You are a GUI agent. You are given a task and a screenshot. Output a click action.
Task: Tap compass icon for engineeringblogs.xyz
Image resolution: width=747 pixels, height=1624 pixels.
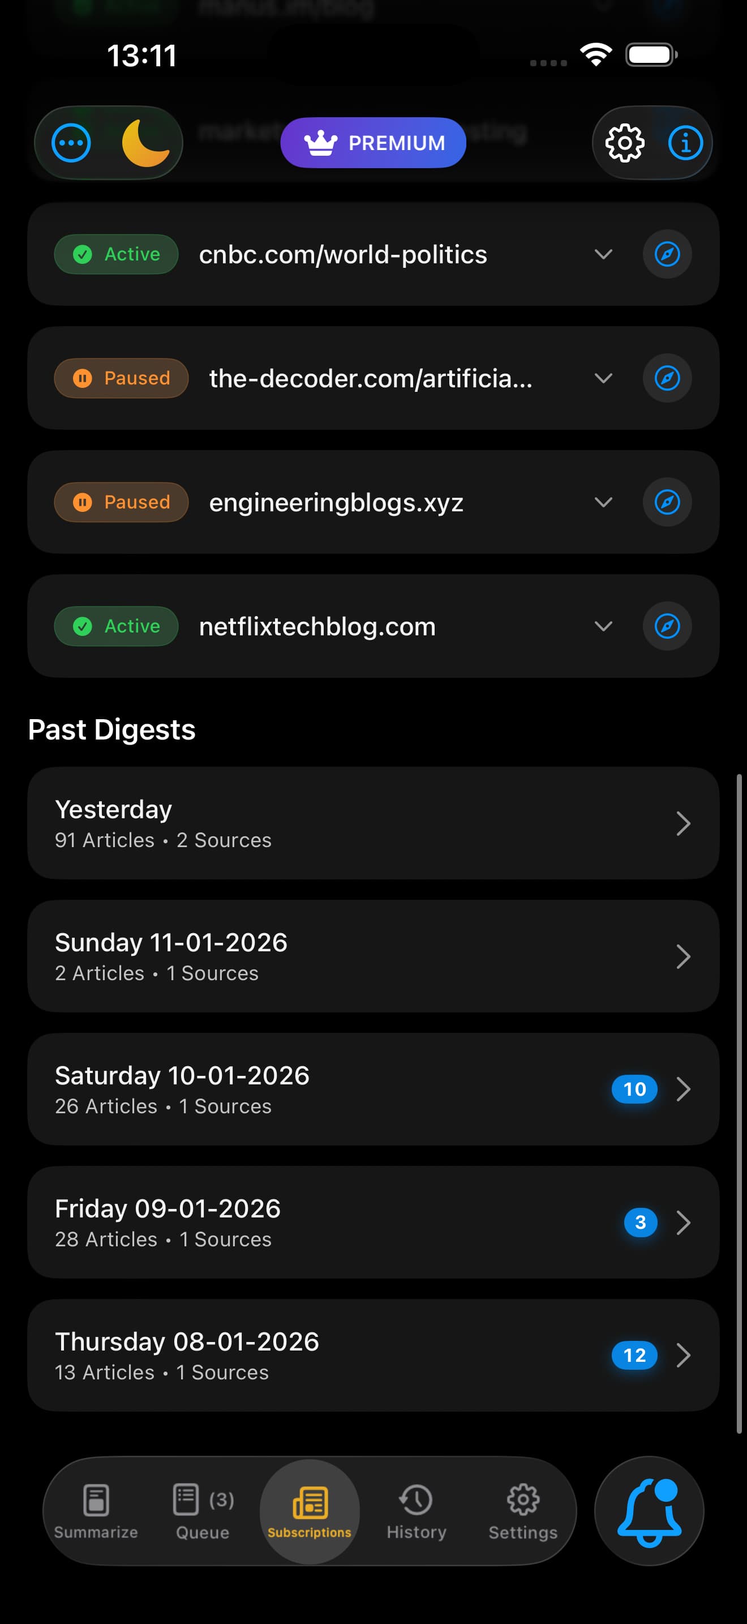(667, 502)
